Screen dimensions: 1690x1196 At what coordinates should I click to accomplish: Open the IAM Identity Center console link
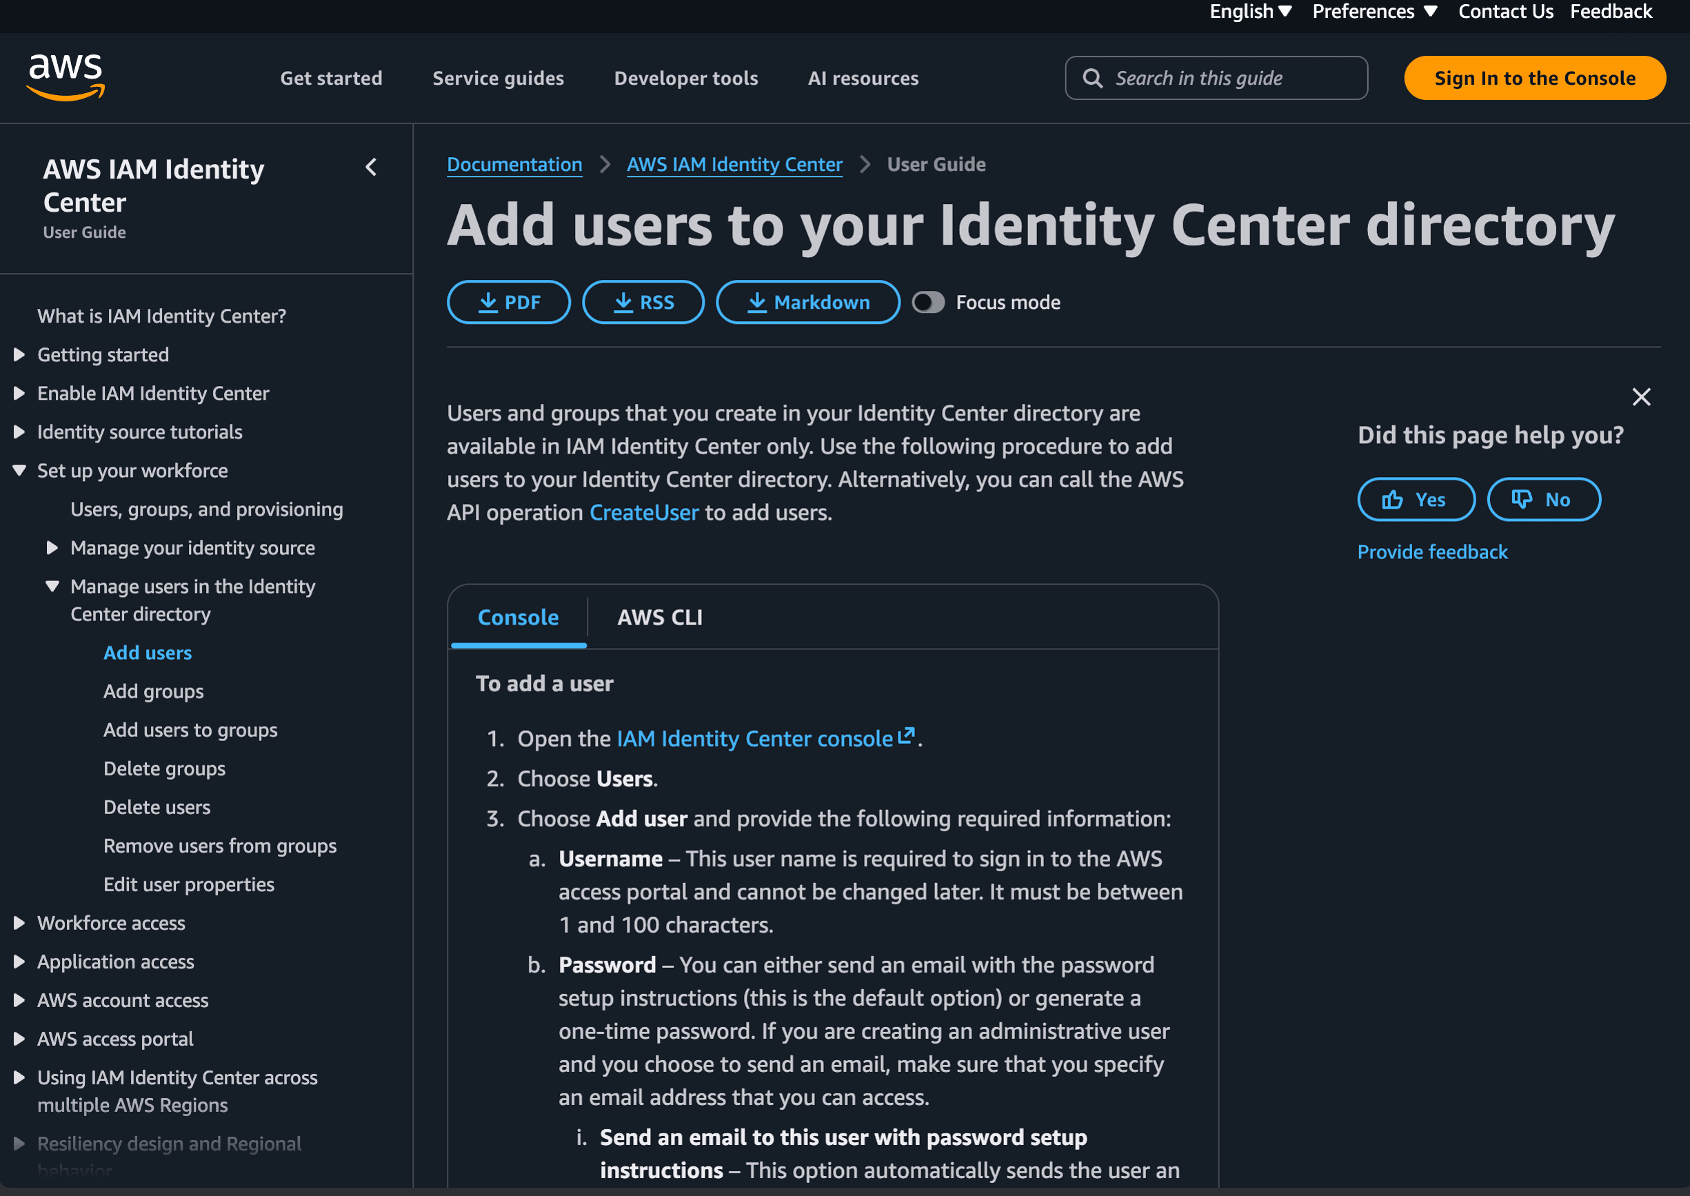pyautogui.click(x=754, y=739)
